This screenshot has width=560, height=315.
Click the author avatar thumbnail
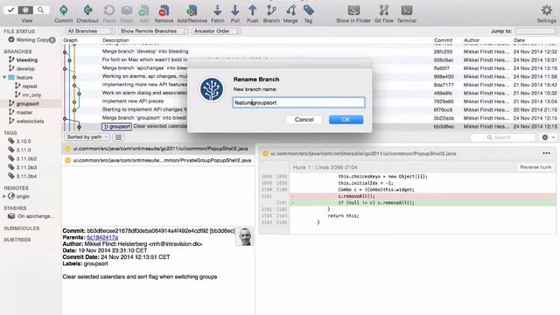click(x=245, y=237)
